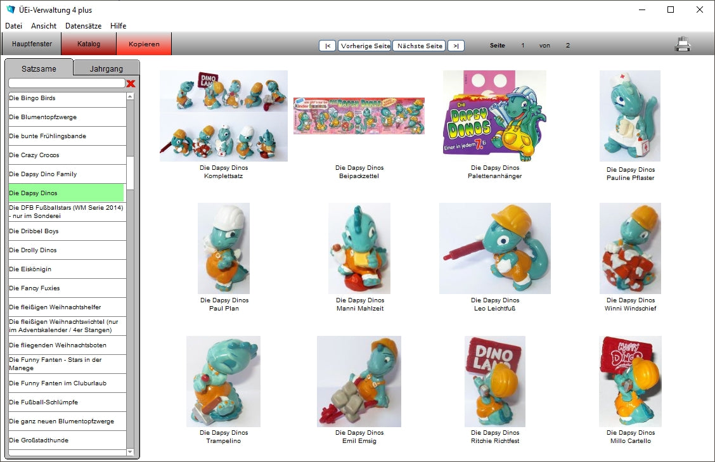
Task: Select the Satzsame tab
Action: pyautogui.click(x=39, y=68)
